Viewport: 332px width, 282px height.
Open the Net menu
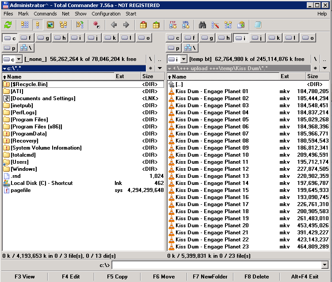(65, 14)
